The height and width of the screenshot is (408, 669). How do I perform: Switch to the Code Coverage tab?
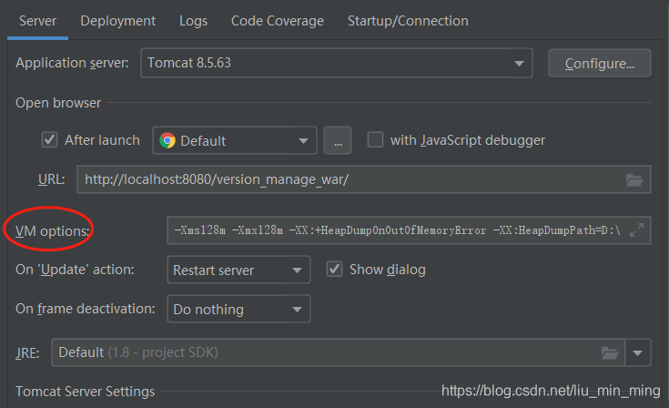point(278,21)
